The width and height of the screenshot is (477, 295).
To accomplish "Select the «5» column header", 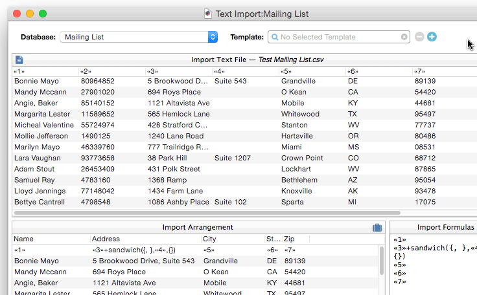I will 286,71.
